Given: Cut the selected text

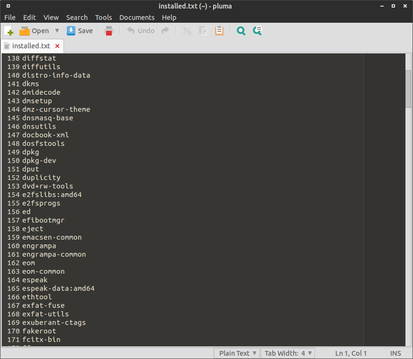Looking at the screenshot, I should point(187,30).
